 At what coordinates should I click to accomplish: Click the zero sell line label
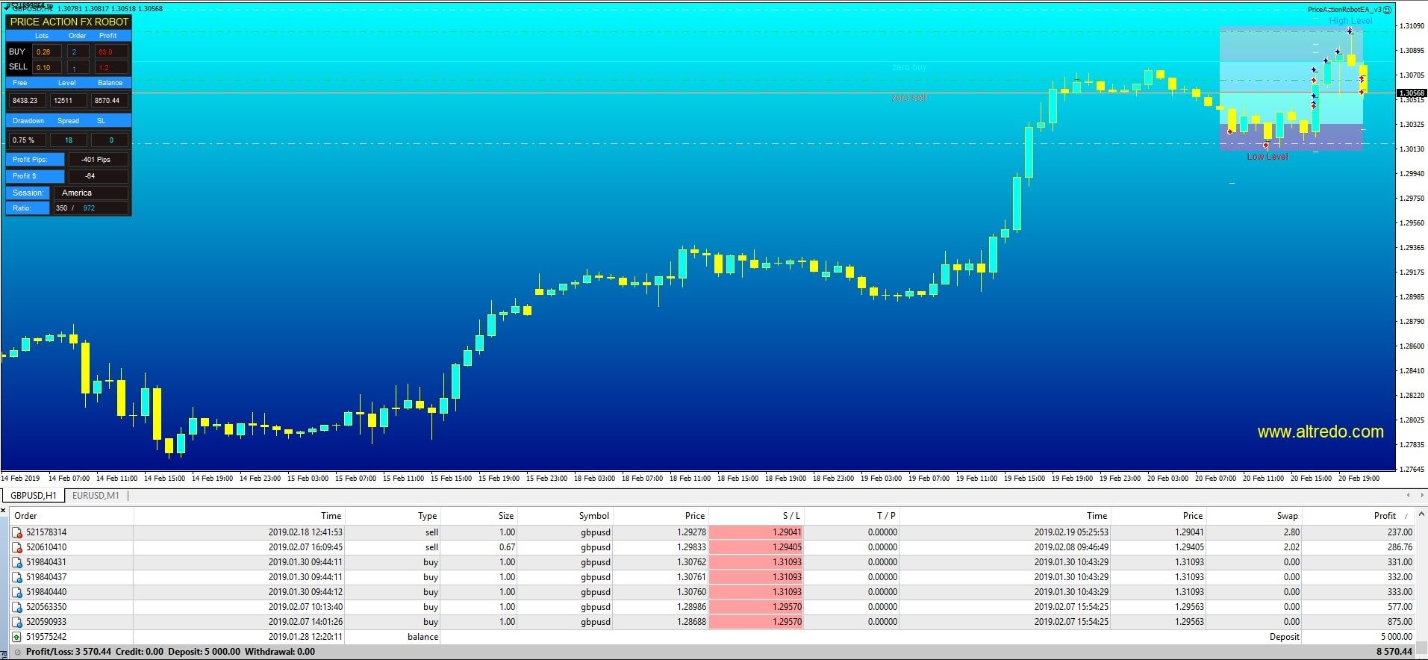(909, 98)
